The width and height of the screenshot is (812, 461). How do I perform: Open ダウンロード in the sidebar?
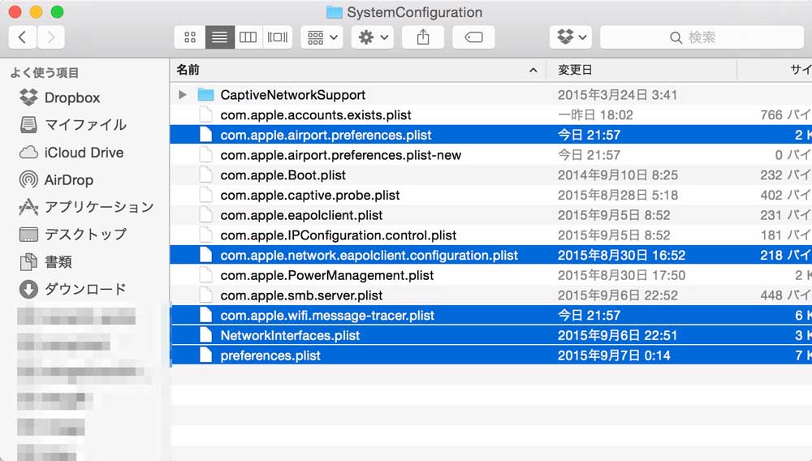[72, 289]
